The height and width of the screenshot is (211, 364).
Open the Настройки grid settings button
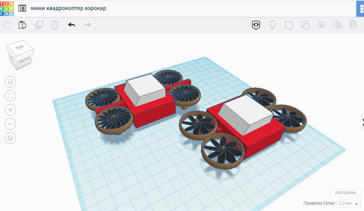pyautogui.click(x=346, y=193)
